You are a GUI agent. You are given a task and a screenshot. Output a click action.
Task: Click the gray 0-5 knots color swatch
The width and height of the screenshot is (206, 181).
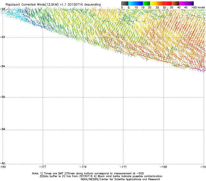click(x=125, y=3)
